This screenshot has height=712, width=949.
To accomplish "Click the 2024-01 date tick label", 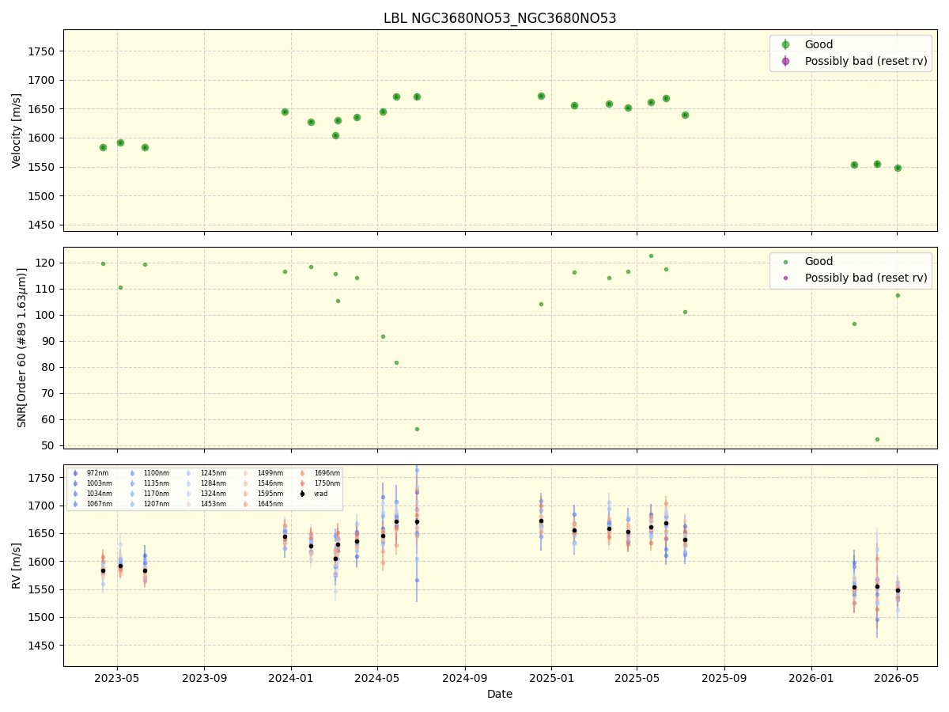I will coord(291,678).
